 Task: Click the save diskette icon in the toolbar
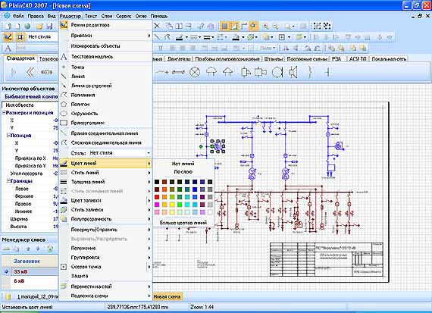pyautogui.click(x=49, y=27)
